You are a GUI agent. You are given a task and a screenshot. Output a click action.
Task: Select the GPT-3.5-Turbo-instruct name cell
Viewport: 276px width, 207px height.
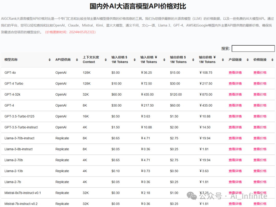[x=21, y=127]
